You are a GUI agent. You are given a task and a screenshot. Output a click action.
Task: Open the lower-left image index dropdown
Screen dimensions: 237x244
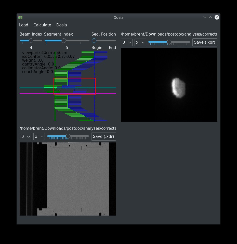coord(25,137)
